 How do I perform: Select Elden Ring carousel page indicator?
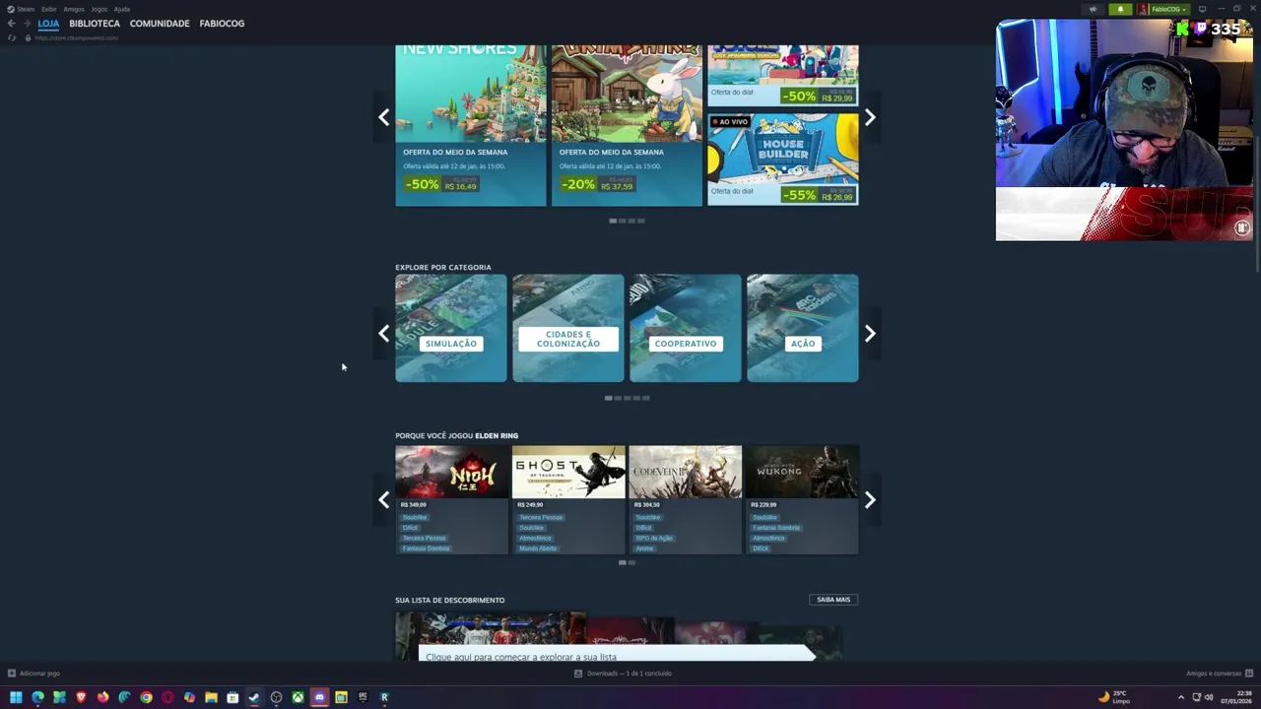coord(627,562)
